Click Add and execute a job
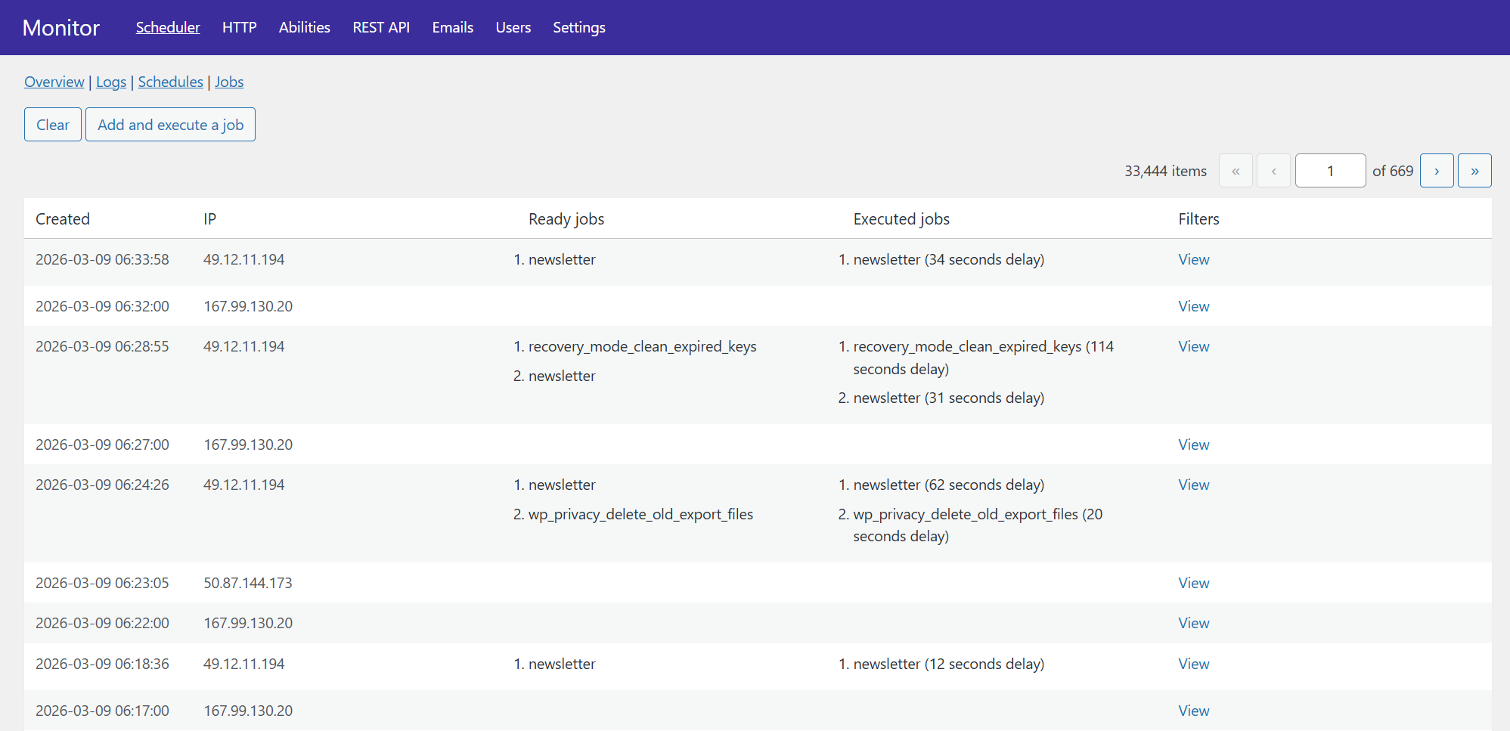This screenshot has width=1510, height=731. [x=170, y=125]
